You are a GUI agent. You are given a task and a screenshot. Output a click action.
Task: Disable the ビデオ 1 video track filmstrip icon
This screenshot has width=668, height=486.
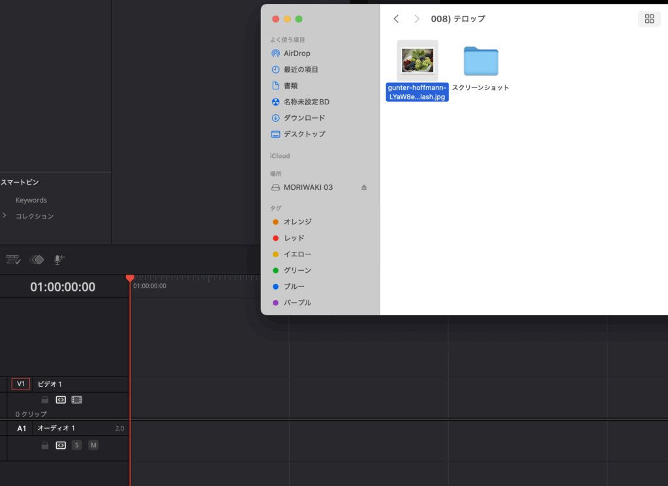pyautogui.click(x=76, y=400)
